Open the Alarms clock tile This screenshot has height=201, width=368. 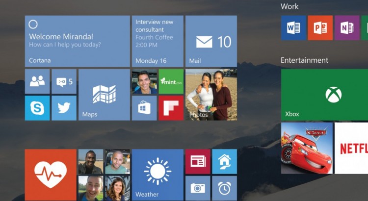224,188
